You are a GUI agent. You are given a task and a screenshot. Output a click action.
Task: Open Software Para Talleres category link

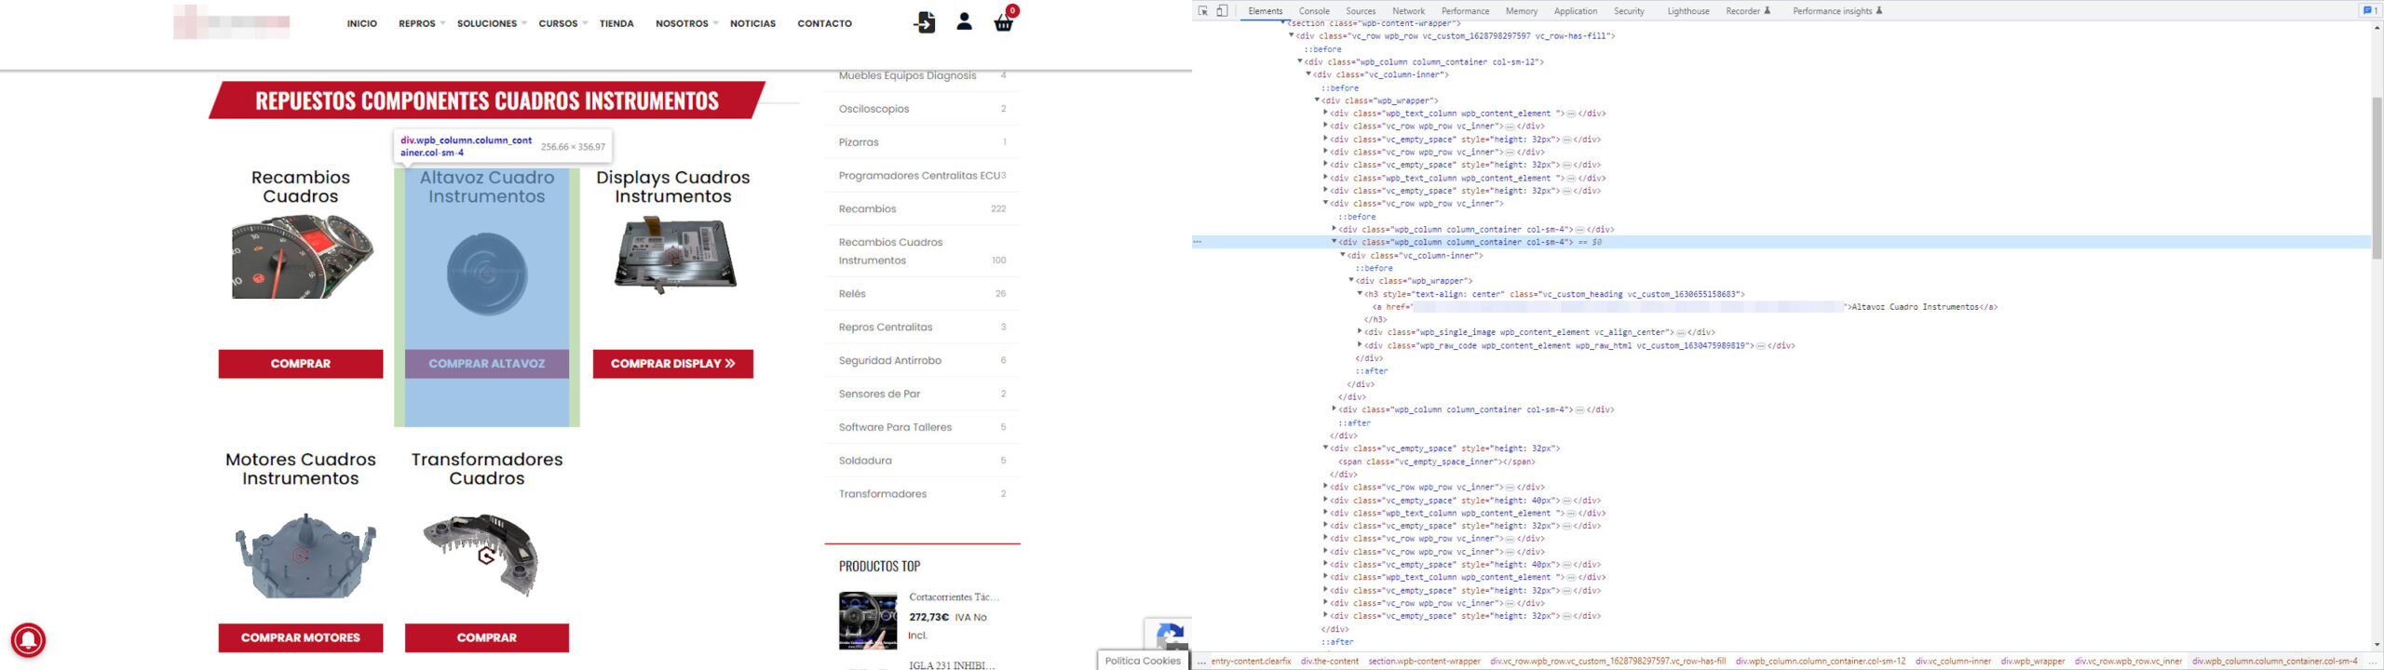[x=895, y=427]
